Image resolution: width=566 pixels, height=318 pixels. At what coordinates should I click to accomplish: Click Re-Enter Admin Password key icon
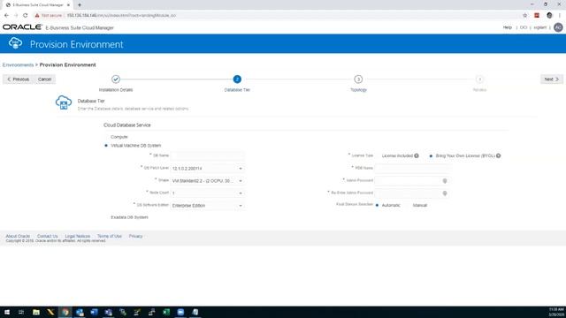point(445,193)
